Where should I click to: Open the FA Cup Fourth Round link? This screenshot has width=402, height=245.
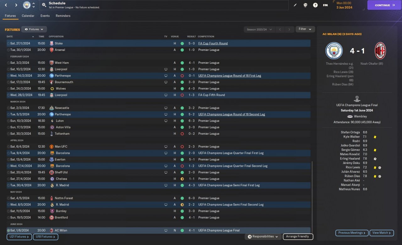point(213,43)
